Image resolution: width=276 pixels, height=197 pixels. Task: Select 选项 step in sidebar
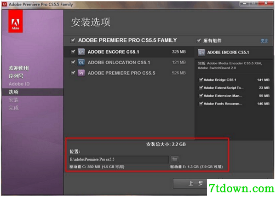pos(13,92)
